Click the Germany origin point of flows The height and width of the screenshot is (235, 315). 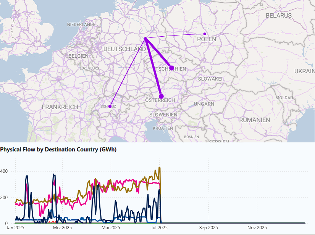pyautogui.click(x=145, y=38)
